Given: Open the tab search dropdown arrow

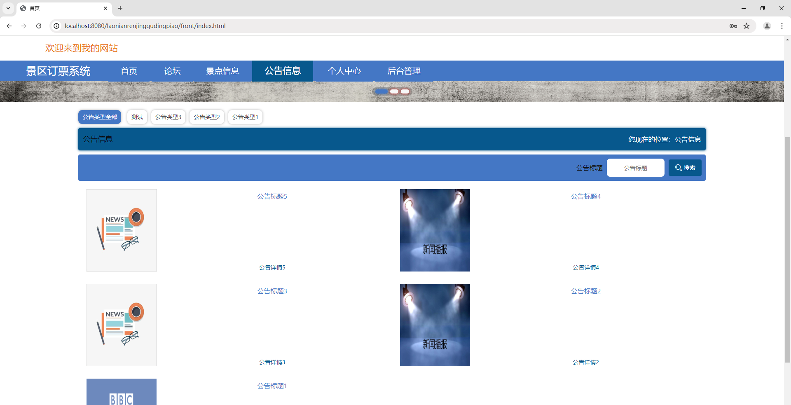Looking at the screenshot, I should (x=8, y=8).
